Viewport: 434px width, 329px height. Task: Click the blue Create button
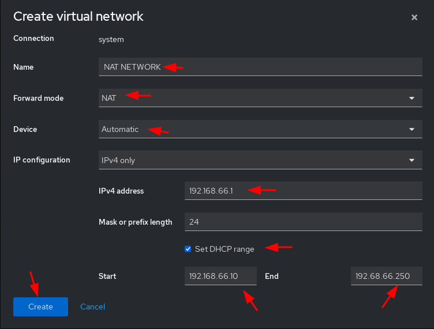click(x=40, y=307)
